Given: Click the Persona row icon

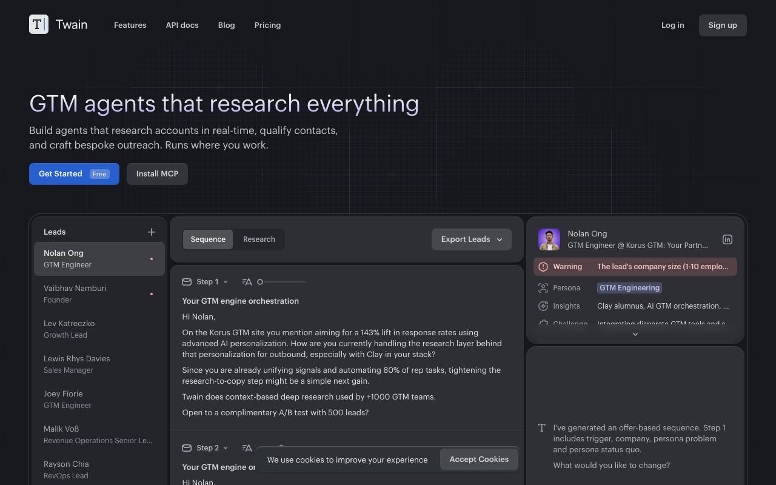Looking at the screenshot, I should tap(543, 287).
